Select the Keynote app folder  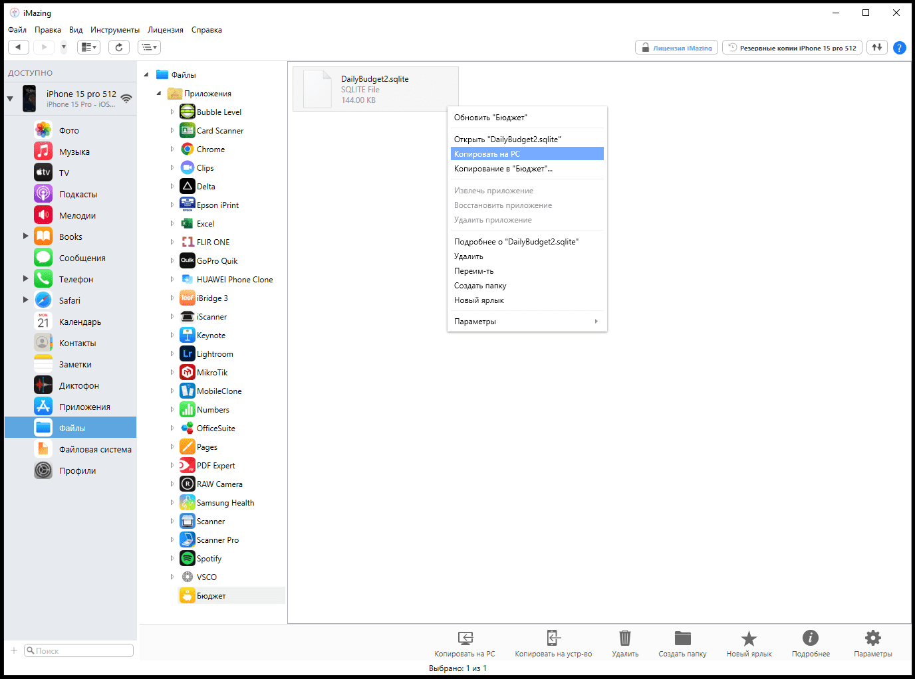click(x=211, y=336)
